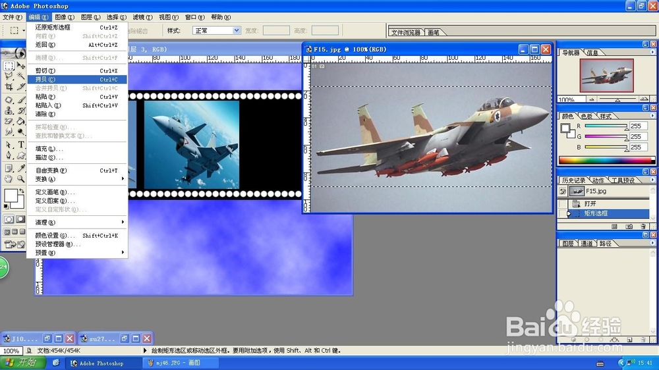
Task: Set history brush source beside F15.jpg snapshot
Action: pos(563,191)
